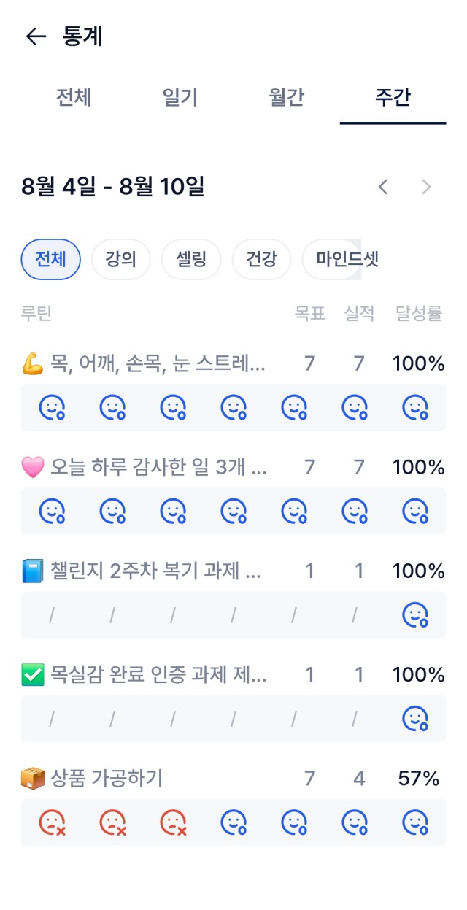Click the smiley in 목실감 완료 인증 row
Image resolution: width=467 pixels, height=910 pixels.
tap(415, 719)
